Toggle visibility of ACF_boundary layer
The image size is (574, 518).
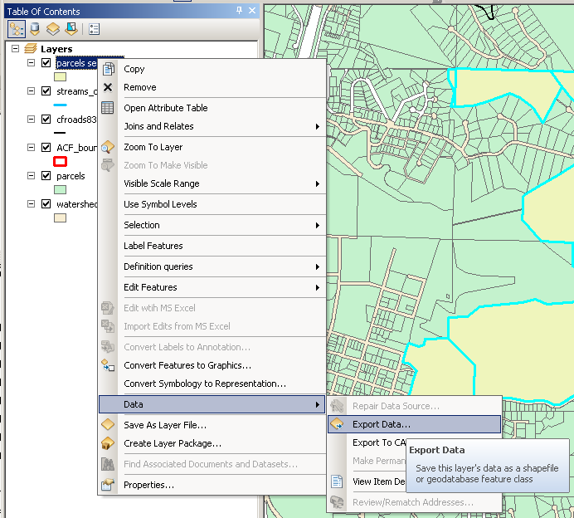click(46, 148)
